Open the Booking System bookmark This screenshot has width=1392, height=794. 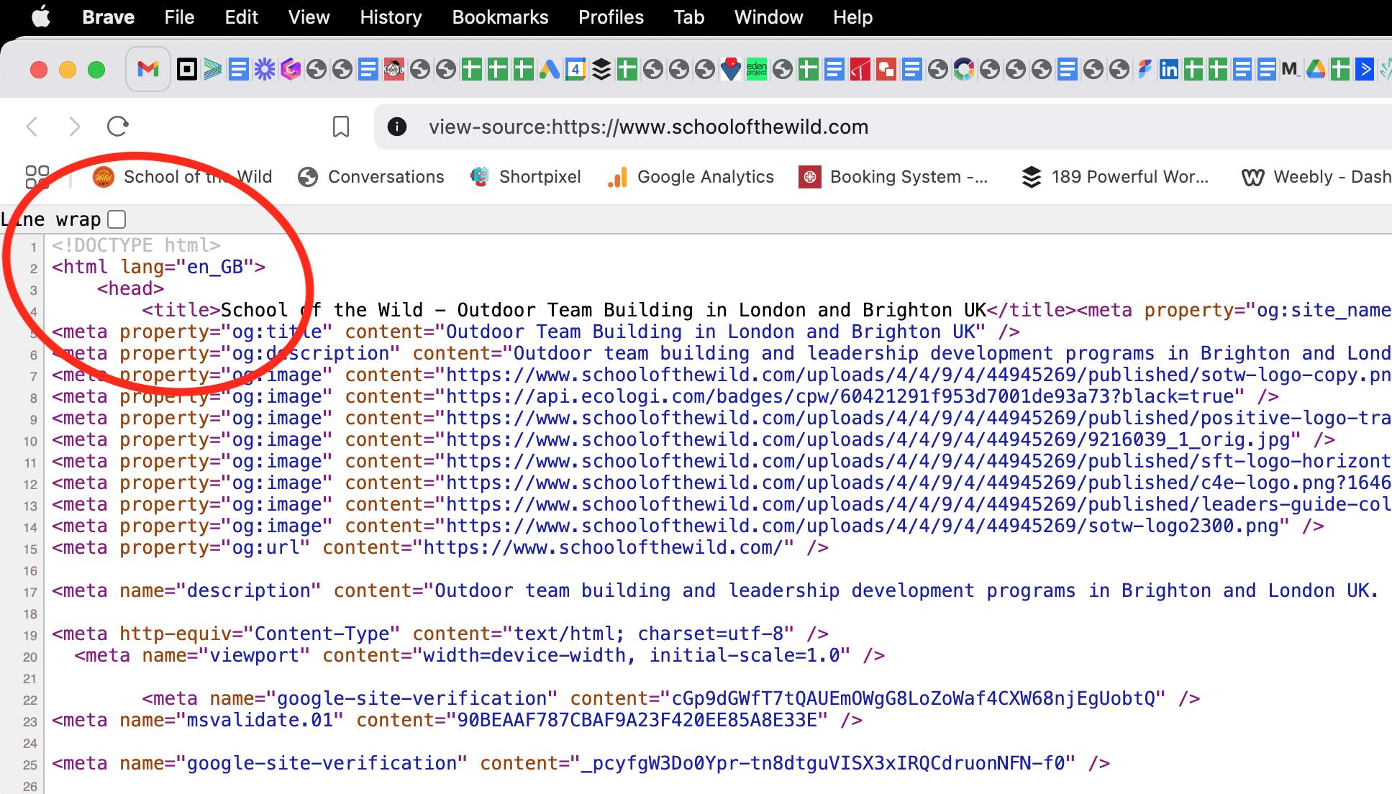(893, 177)
